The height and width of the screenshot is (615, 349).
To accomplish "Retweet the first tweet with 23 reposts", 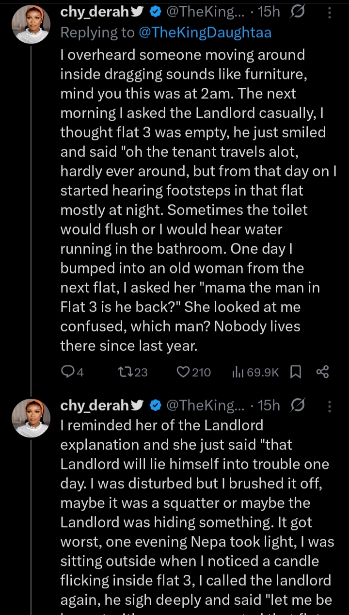I will point(125,372).
